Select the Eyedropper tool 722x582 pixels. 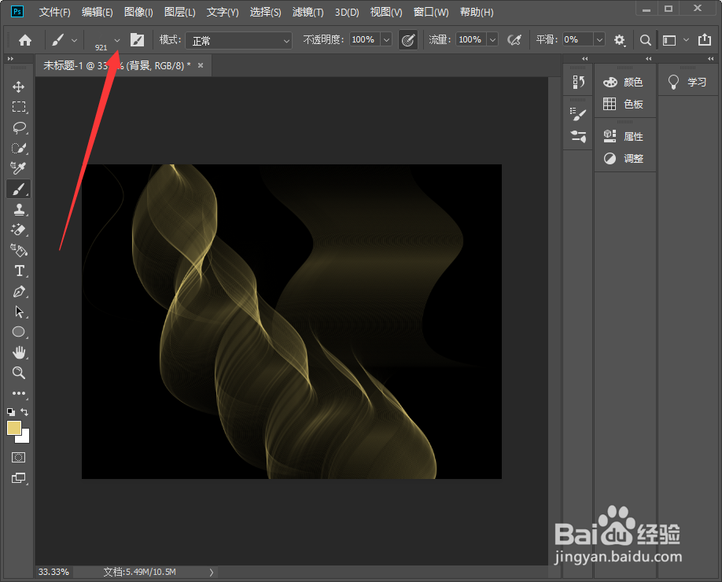18,168
